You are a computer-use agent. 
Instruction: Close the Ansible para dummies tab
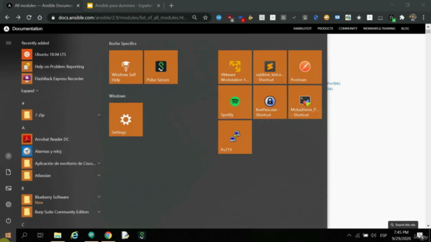(158, 5)
